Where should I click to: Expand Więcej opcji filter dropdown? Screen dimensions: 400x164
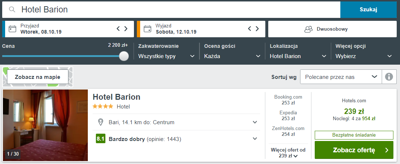point(363,56)
